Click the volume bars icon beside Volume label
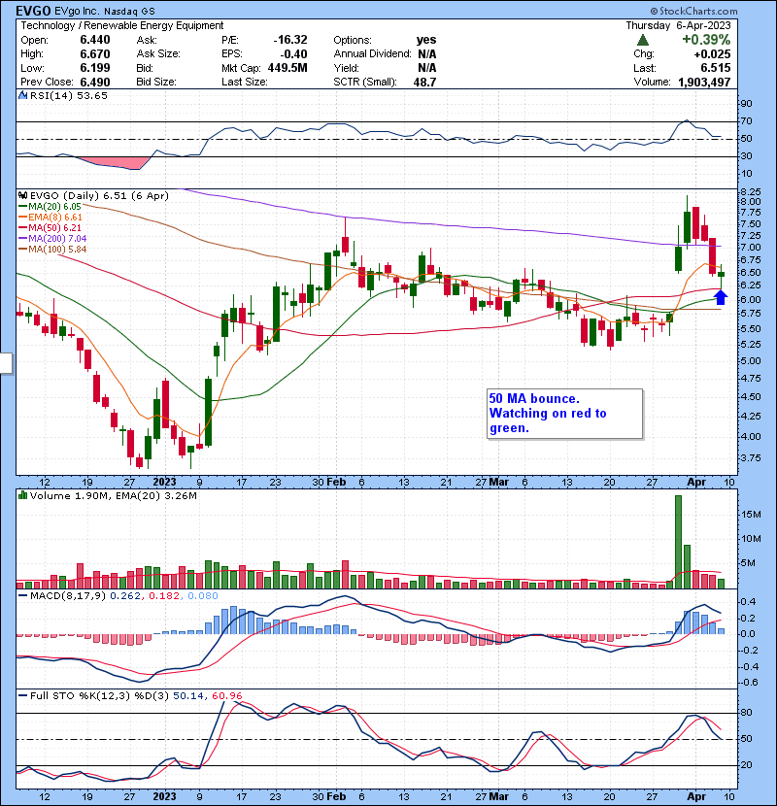This screenshot has height=806, width=777. point(22,495)
